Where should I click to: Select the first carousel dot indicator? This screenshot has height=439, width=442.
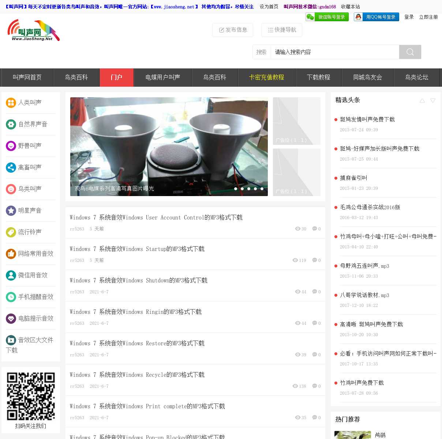tap(236, 189)
